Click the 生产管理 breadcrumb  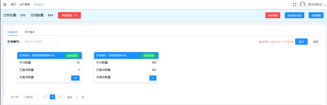pos(25,4)
